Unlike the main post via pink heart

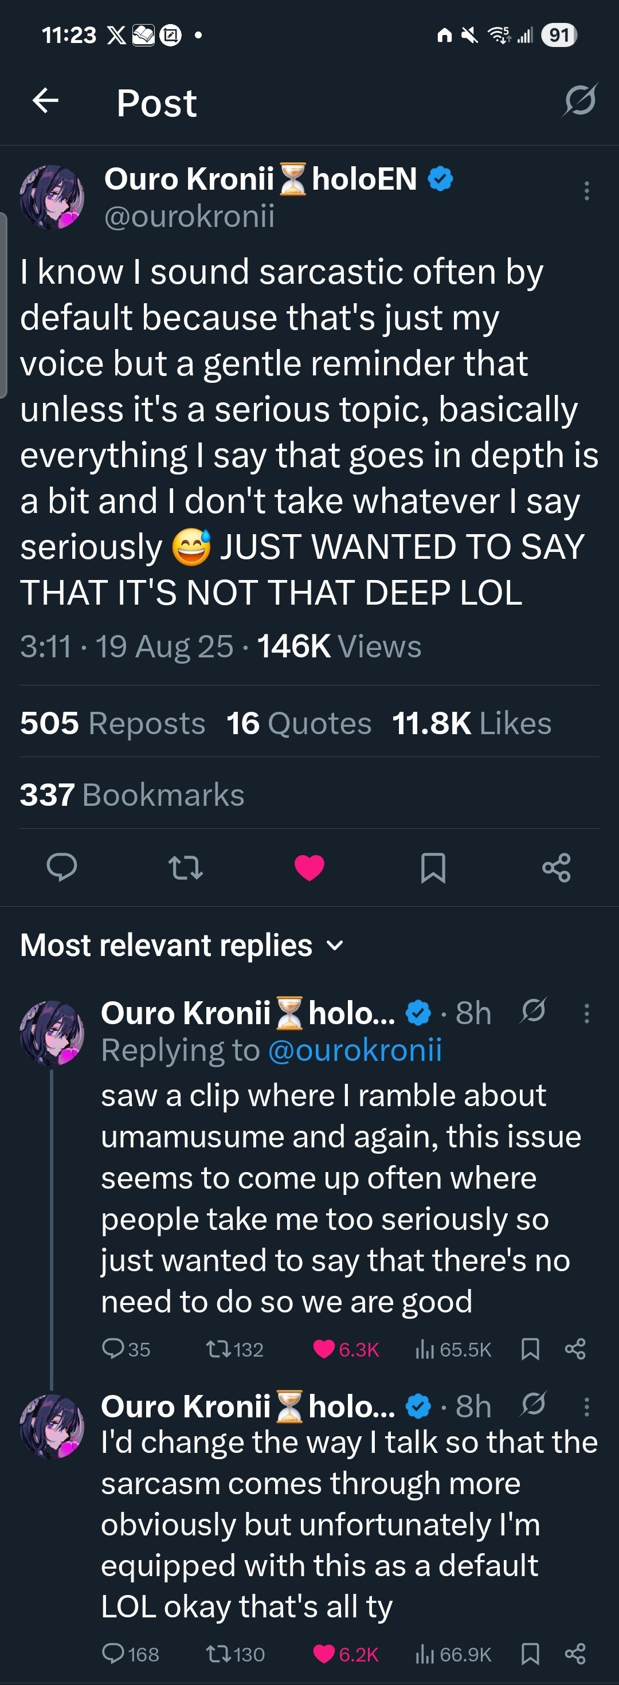309,867
